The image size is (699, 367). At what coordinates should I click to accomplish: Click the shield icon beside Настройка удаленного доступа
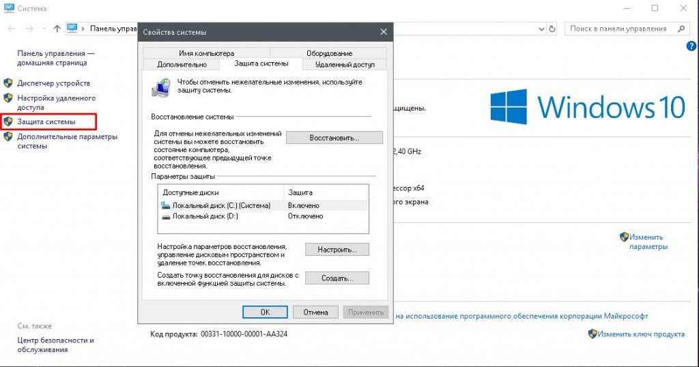click(8, 98)
